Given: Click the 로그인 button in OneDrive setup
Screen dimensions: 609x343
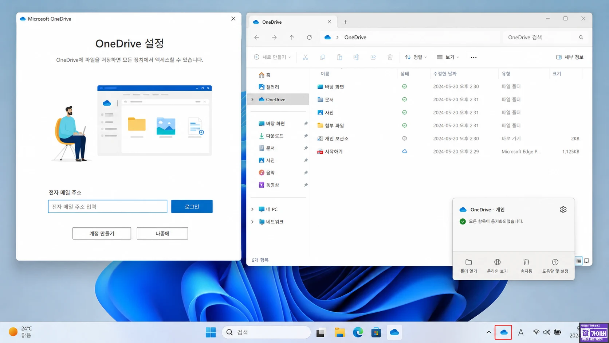Looking at the screenshot, I should (x=192, y=206).
